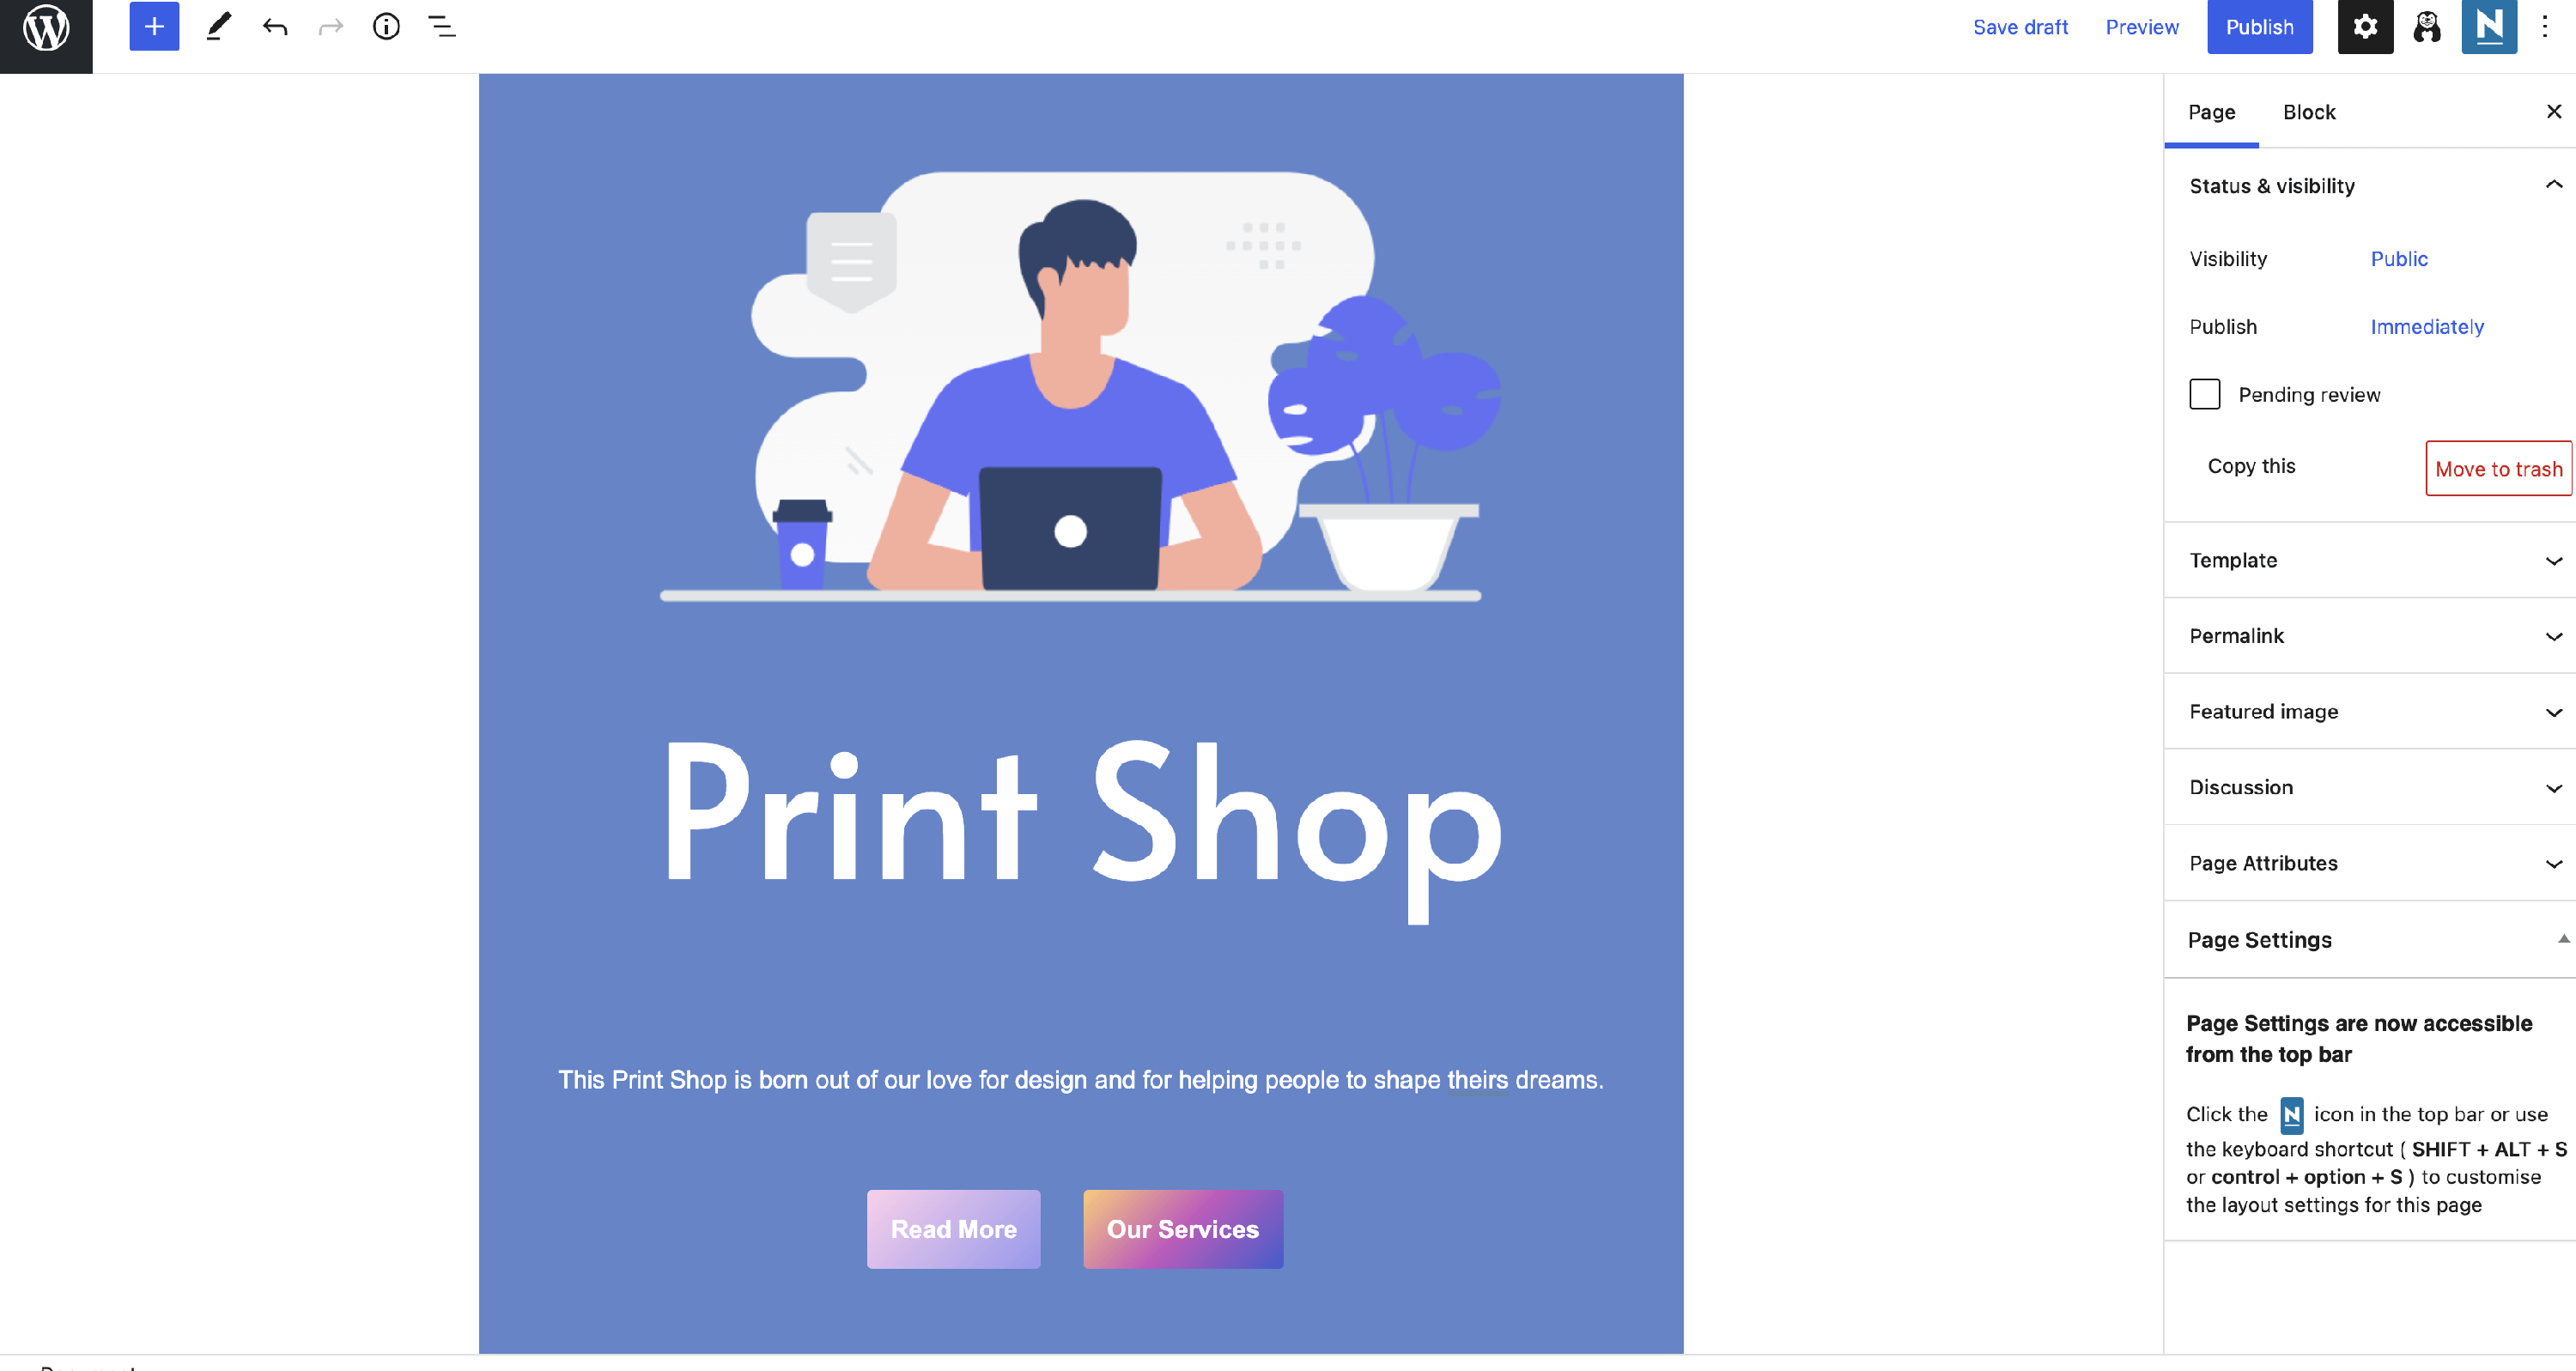This screenshot has width=2576, height=1371.
Task: Expand the Featured image panel
Action: click(2369, 711)
